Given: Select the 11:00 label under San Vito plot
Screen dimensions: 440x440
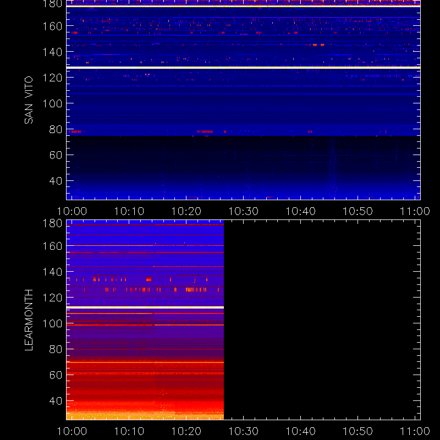Looking at the screenshot, I should tap(415, 211).
